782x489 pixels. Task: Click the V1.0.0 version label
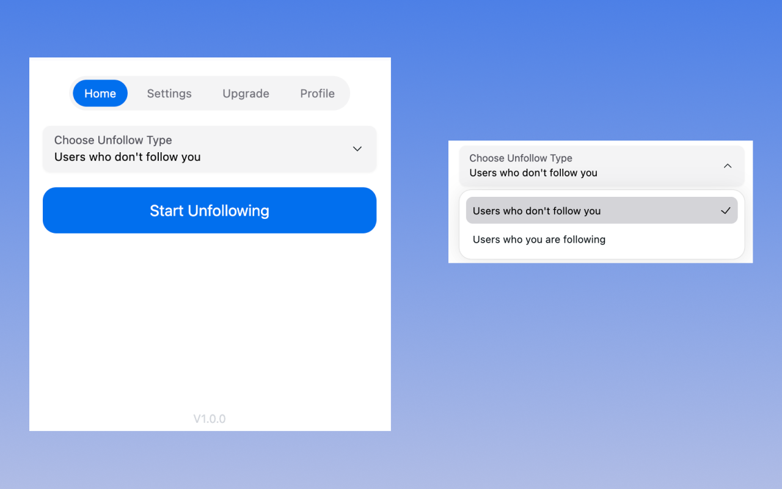[210, 419]
